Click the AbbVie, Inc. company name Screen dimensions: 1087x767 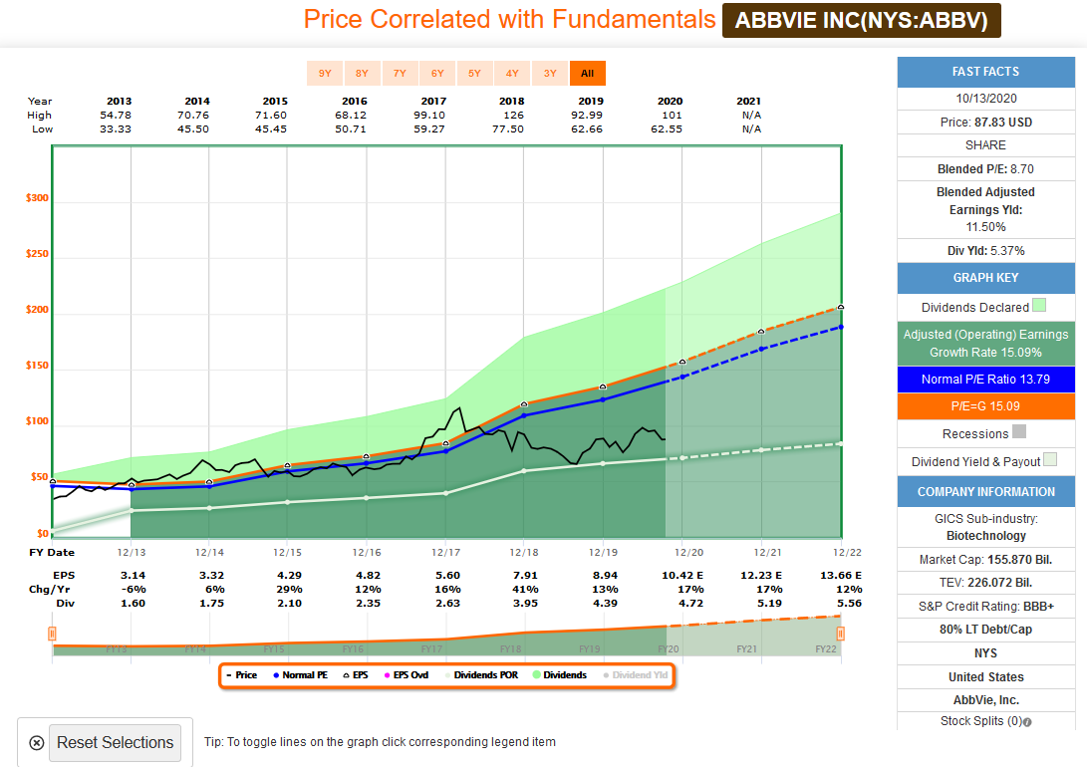(x=985, y=700)
